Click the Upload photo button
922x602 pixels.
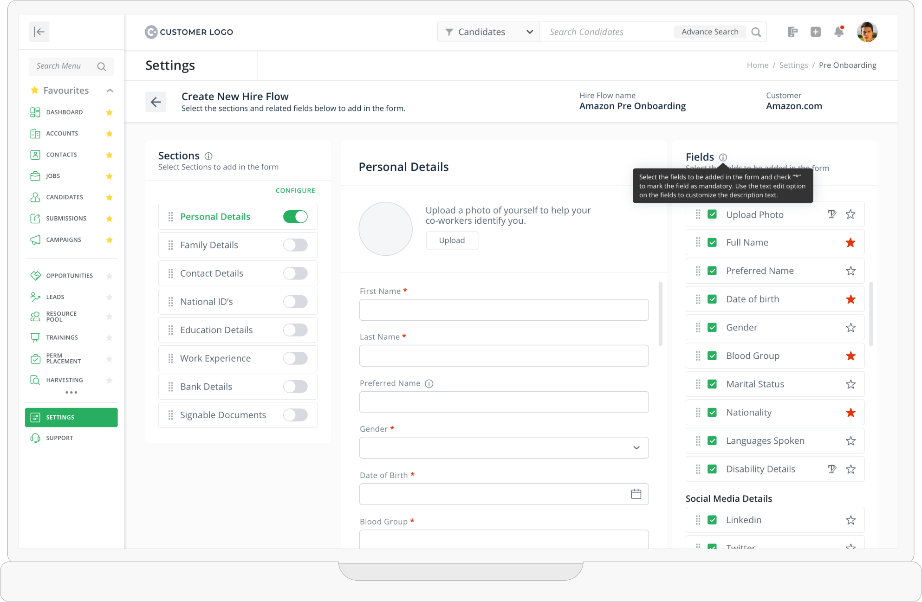452,240
